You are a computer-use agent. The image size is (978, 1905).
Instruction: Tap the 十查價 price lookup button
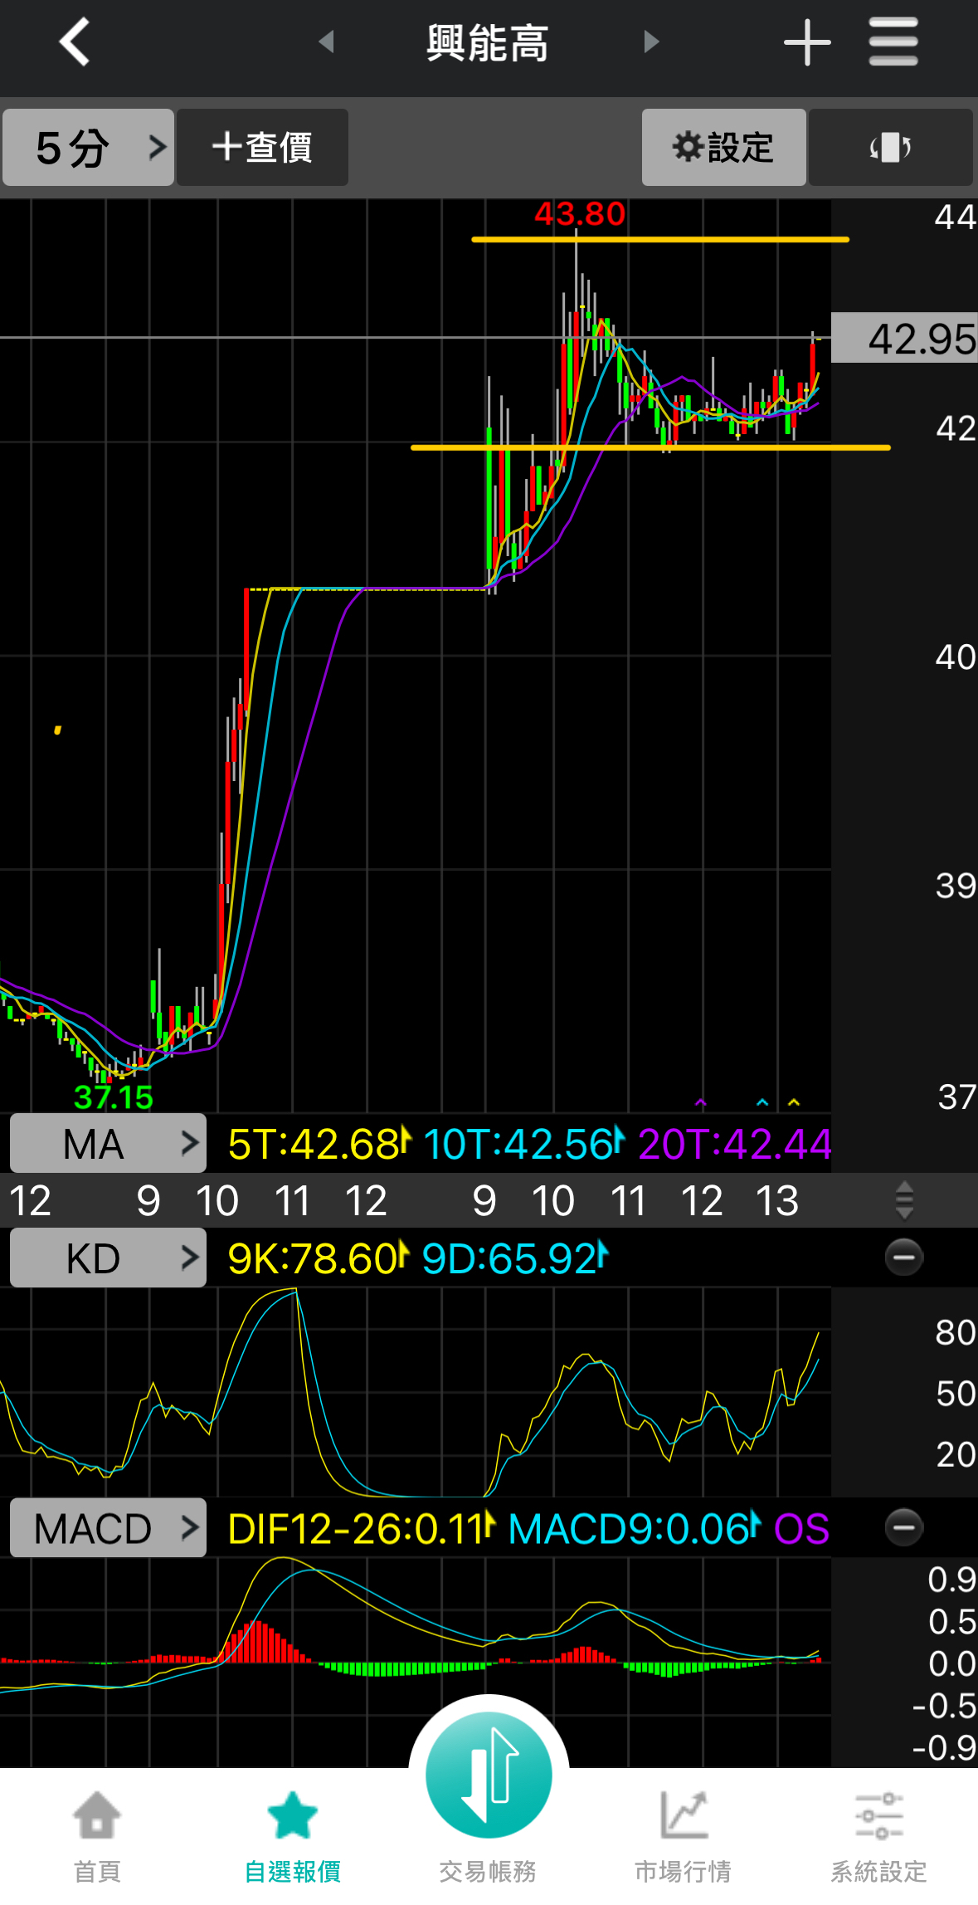coord(262,148)
